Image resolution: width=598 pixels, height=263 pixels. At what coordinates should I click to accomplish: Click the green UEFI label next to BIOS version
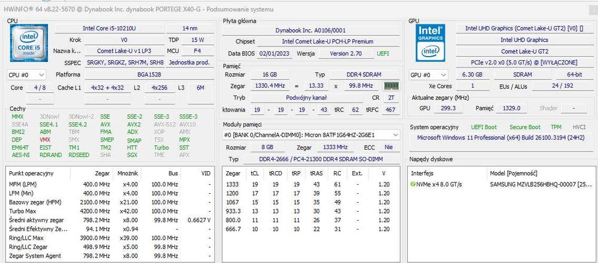pos(383,54)
